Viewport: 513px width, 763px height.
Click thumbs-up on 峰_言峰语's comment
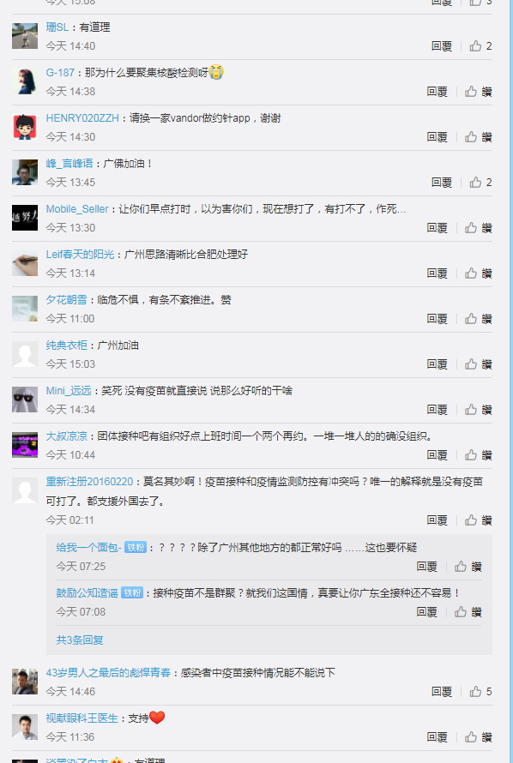[480, 183]
